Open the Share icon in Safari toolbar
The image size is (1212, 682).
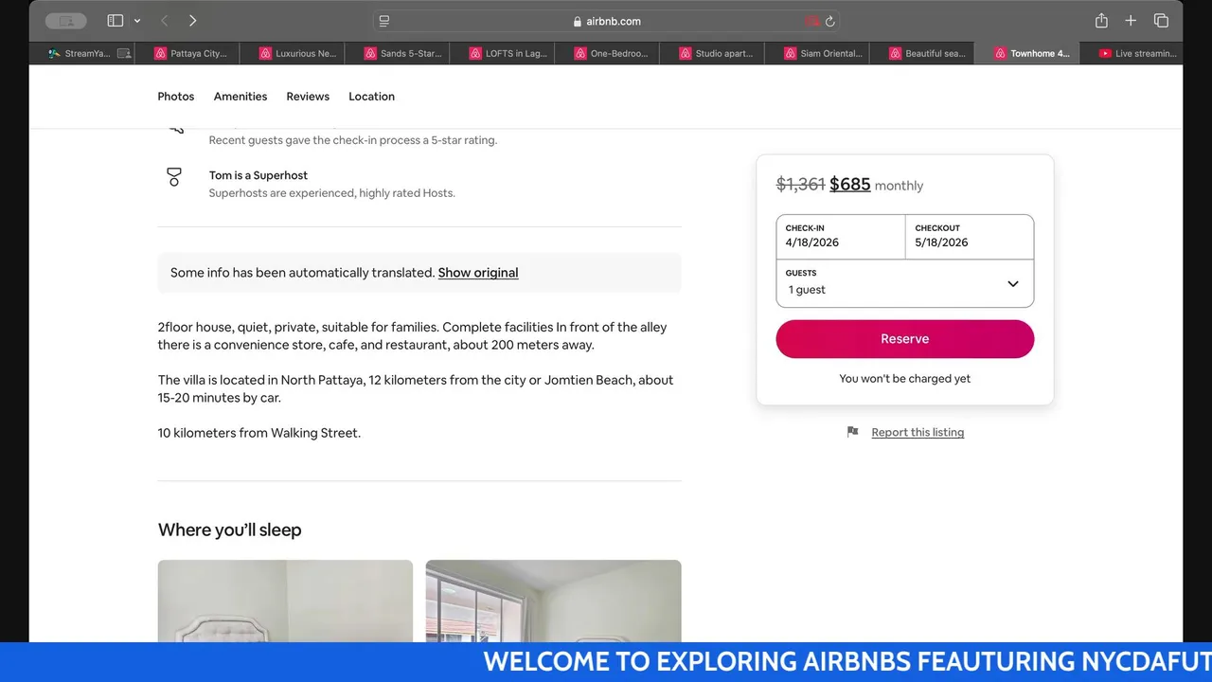pos(1101,21)
